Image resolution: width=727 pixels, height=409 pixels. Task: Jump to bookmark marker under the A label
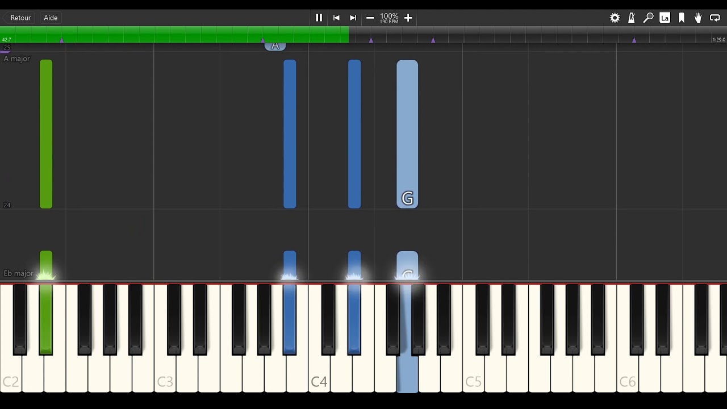[x=263, y=40]
